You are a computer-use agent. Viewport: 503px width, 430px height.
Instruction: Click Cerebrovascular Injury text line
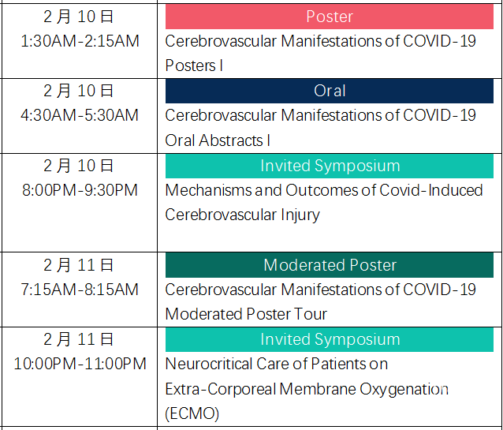point(242,215)
